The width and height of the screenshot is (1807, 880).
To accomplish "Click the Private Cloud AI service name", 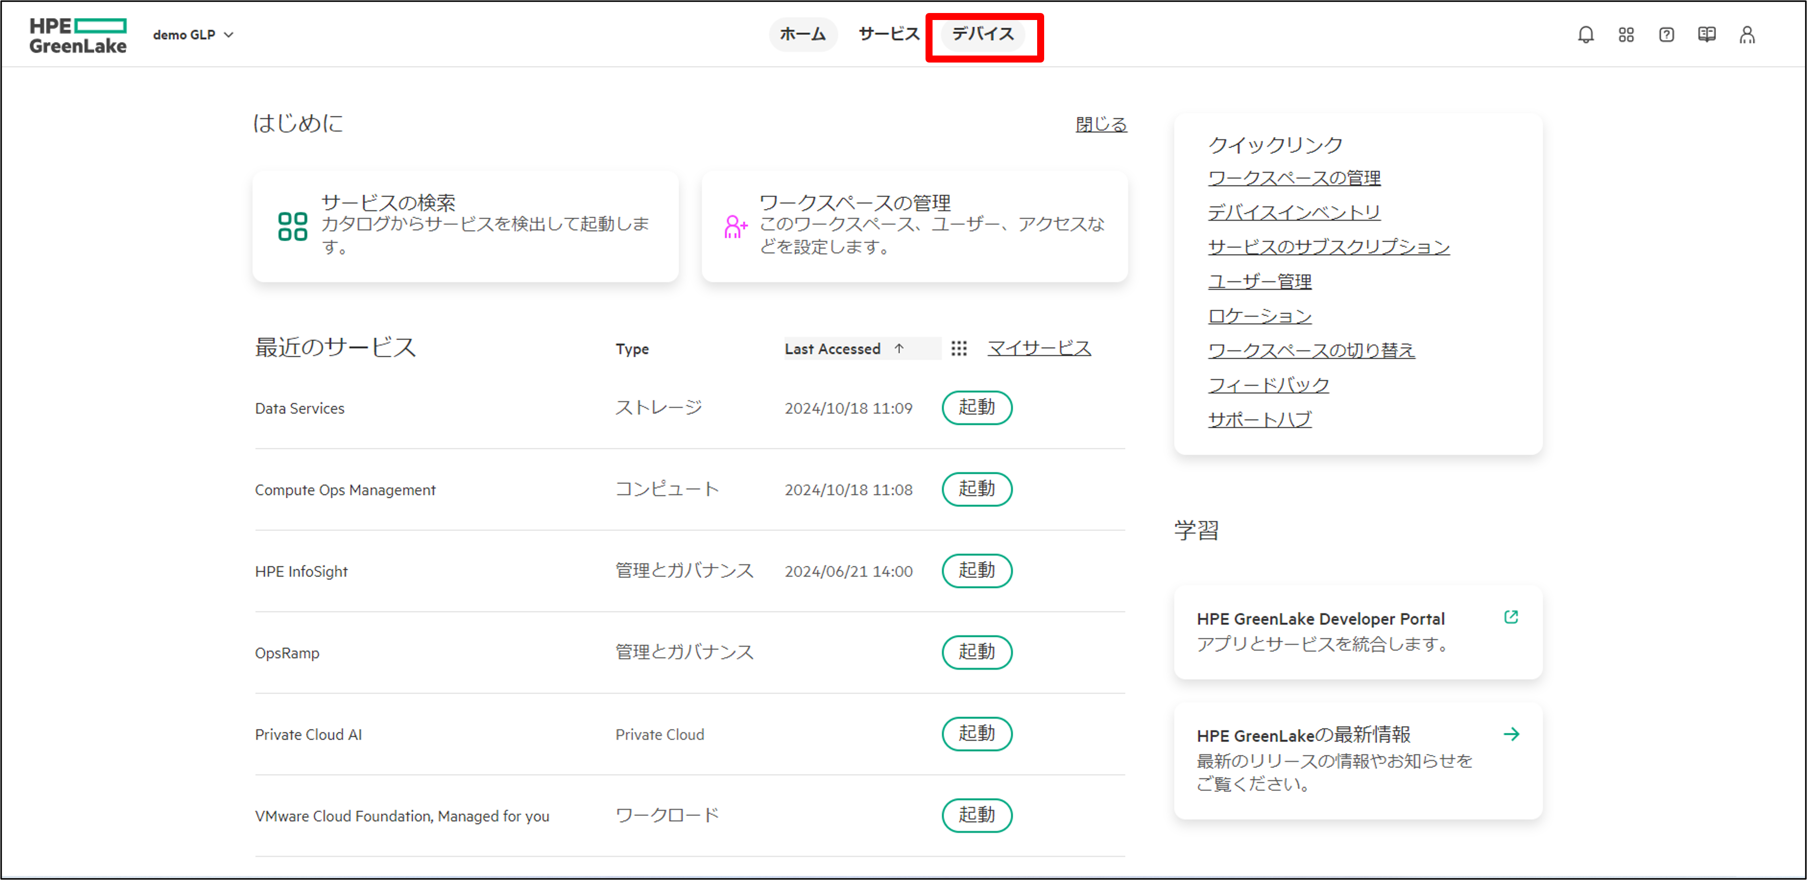I will click(x=308, y=734).
